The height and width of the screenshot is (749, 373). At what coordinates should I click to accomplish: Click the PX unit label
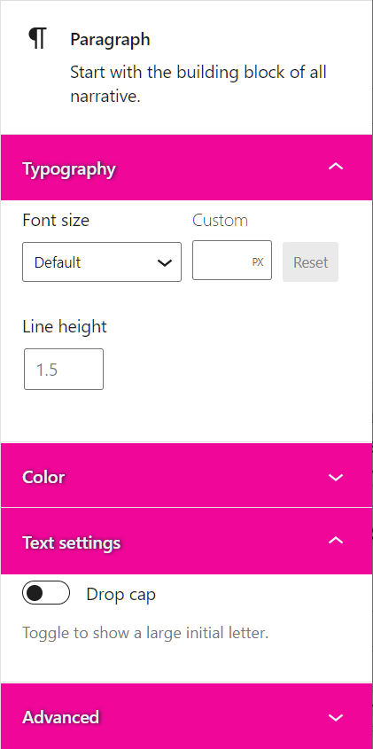pyautogui.click(x=258, y=262)
